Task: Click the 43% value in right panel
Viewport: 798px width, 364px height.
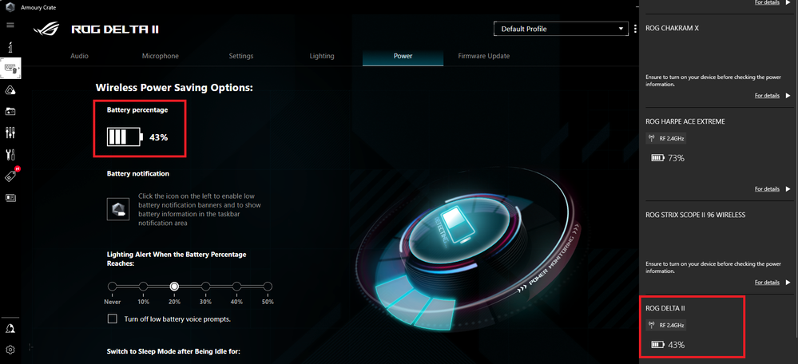Action: 677,345
